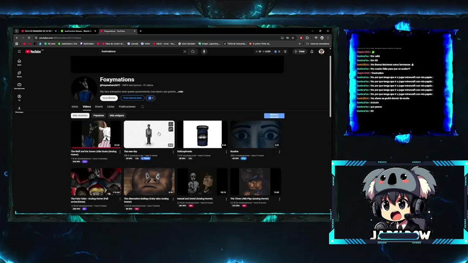Screen dimensions: 468x263
Task: Open the Routine video thumbnail
Action: click(x=256, y=134)
